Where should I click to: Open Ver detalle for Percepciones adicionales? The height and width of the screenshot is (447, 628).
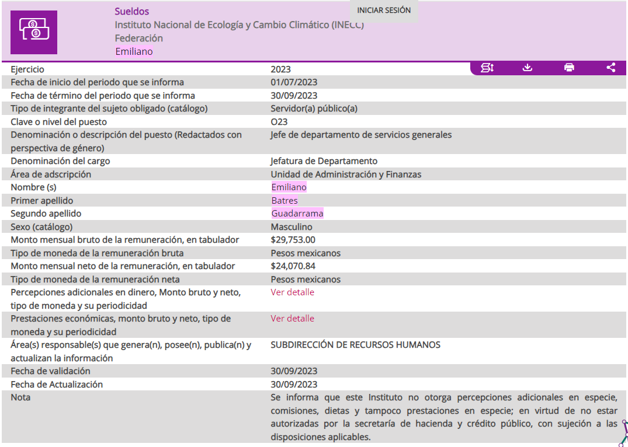(x=292, y=292)
